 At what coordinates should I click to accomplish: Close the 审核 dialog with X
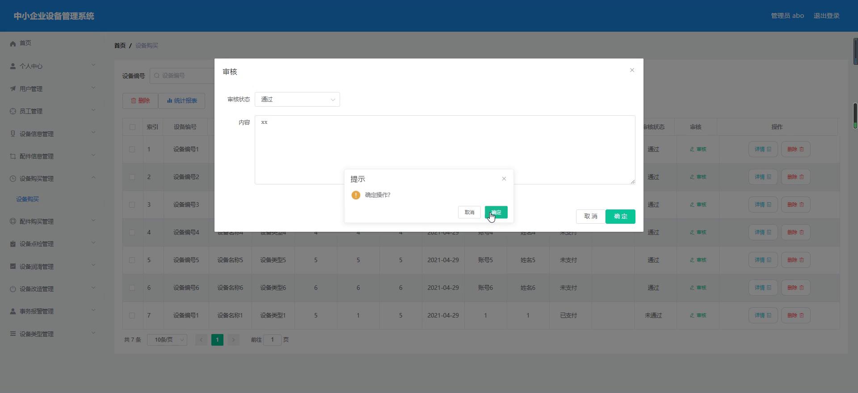pos(632,70)
